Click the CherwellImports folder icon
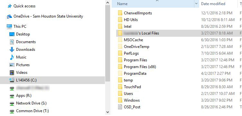This screenshot has width=242, height=116. tap(120, 13)
